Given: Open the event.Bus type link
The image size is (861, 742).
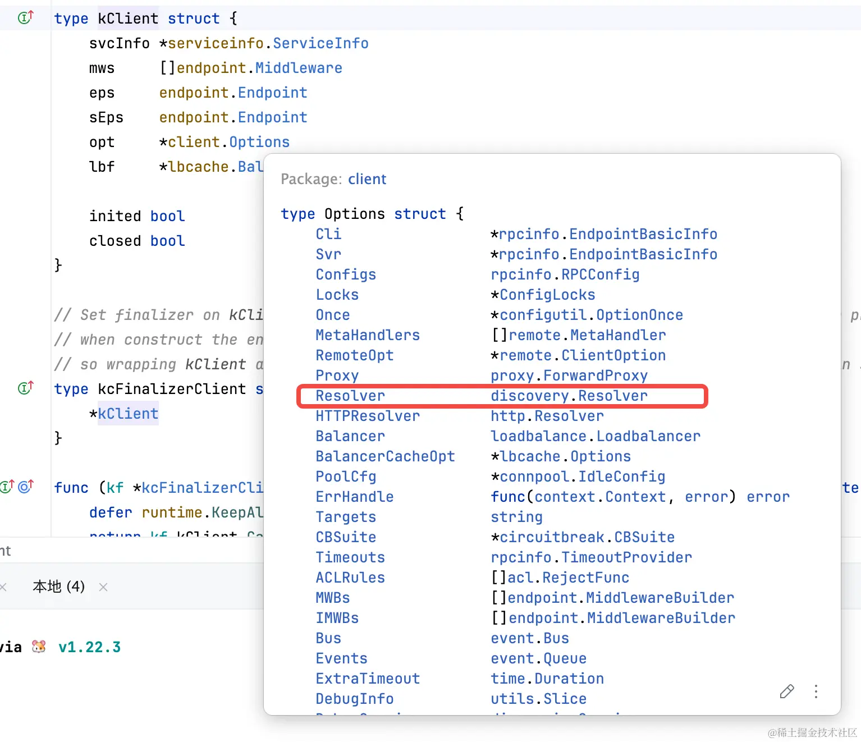Looking at the screenshot, I should tap(530, 638).
